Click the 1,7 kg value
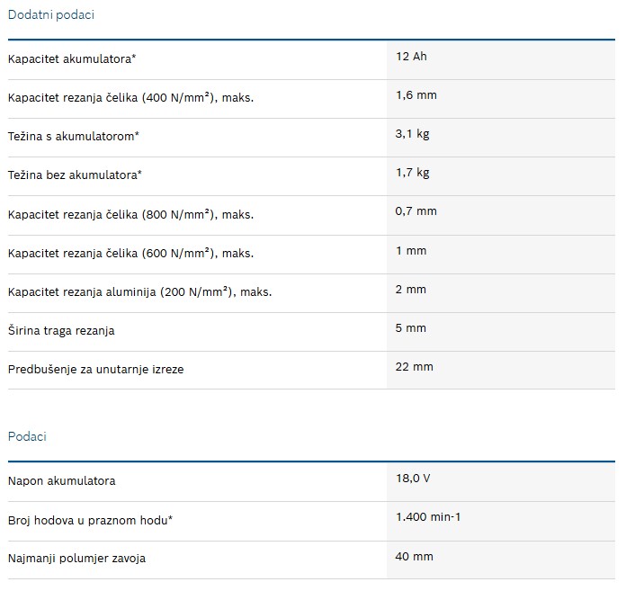626x591 pixels. 413,173
